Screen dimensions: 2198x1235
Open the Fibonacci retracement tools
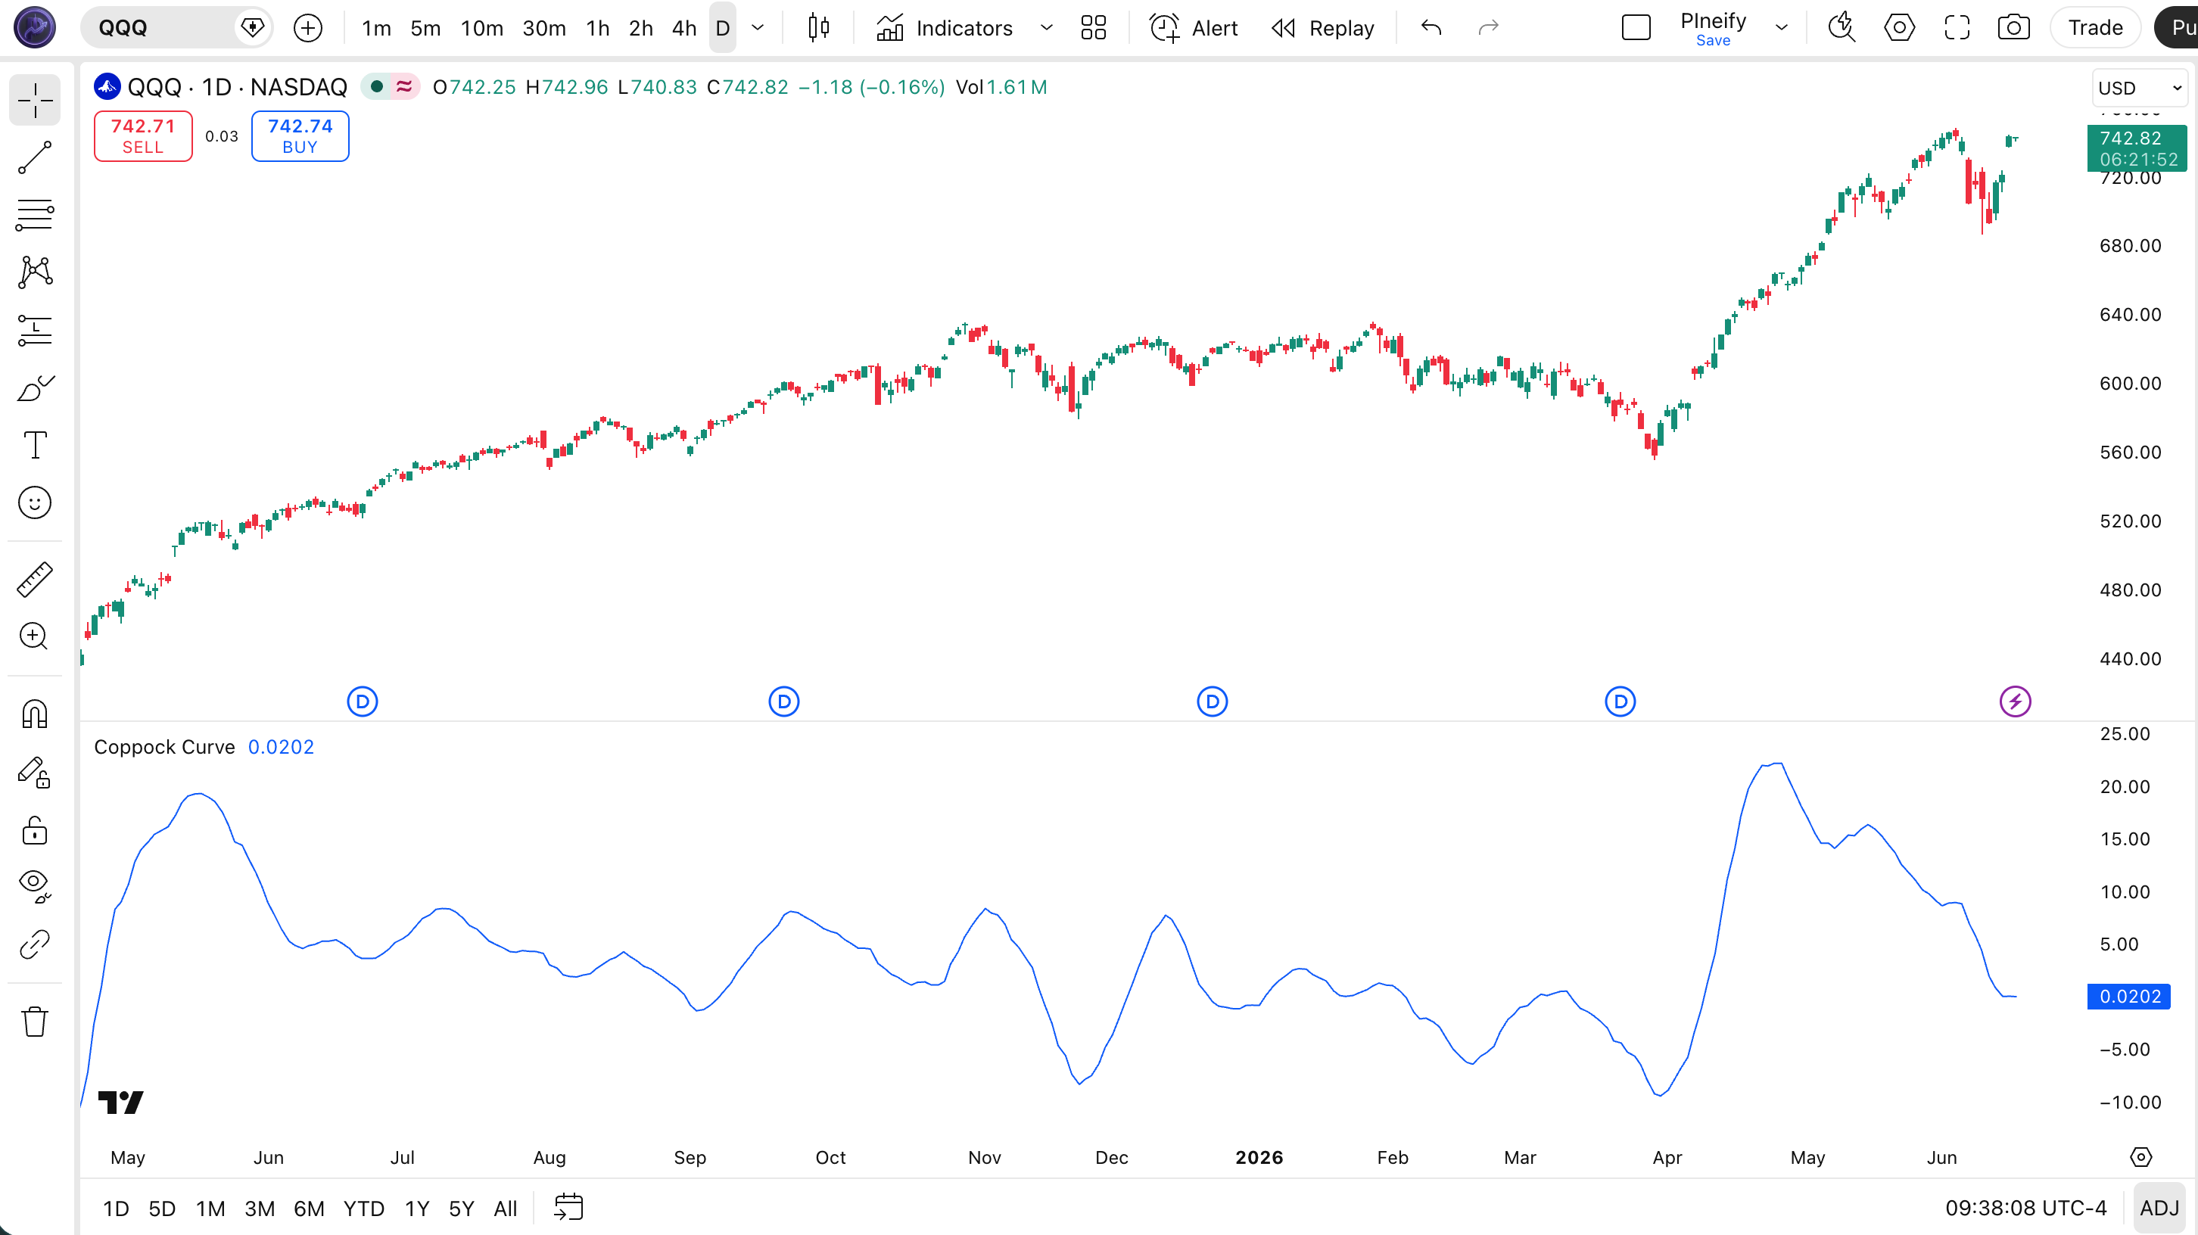click(x=35, y=215)
